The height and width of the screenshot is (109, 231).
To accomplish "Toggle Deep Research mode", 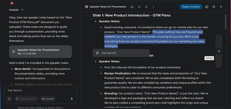I will click(26, 99).
